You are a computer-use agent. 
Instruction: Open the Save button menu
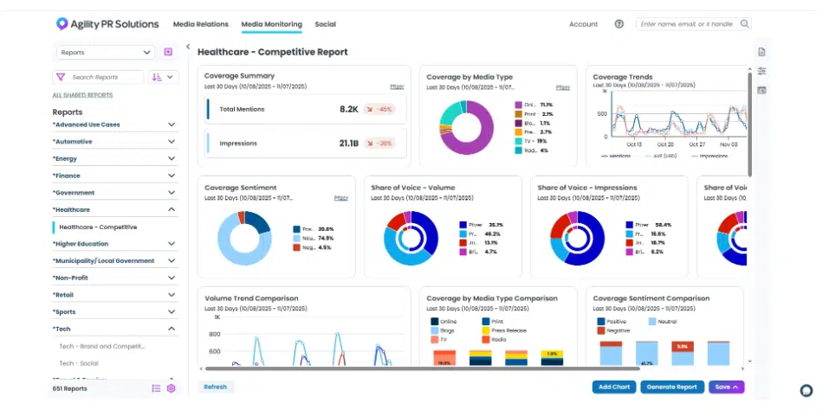click(x=727, y=387)
